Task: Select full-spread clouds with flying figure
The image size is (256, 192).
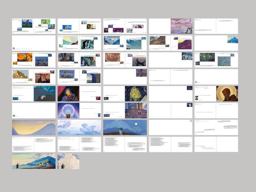Action: coord(79,127)
